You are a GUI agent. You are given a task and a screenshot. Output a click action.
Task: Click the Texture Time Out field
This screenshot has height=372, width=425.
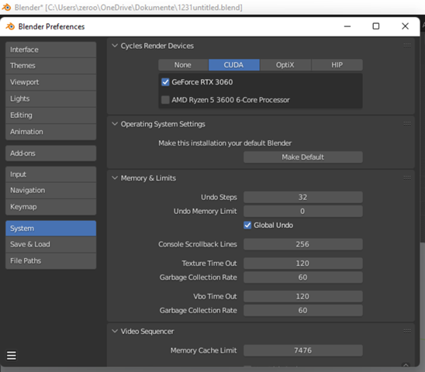pyautogui.click(x=303, y=263)
